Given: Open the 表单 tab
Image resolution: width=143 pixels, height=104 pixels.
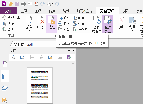Looking at the screenshot, I should (x=139, y=11).
